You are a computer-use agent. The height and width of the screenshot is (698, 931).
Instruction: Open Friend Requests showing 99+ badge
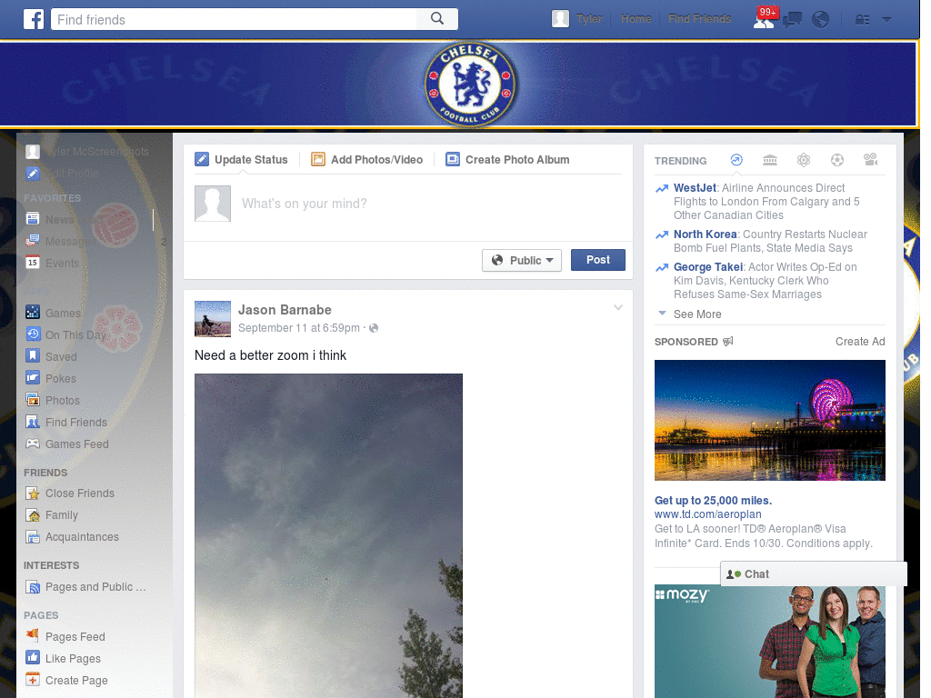[x=764, y=19]
